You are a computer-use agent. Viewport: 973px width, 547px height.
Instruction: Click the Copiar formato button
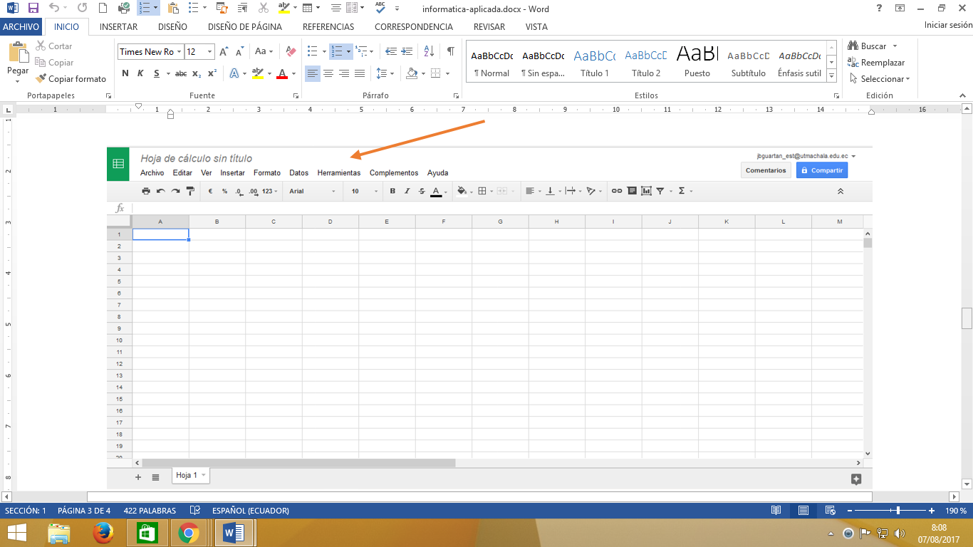click(71, 79)
